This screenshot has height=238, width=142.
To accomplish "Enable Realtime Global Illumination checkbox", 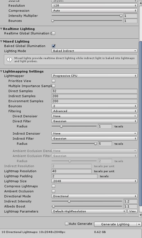I will click(53, 33).
